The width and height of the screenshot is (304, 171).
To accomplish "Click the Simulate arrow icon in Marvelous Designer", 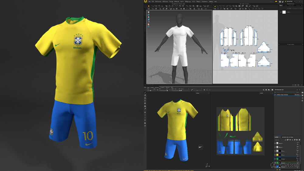I will 149,6.
